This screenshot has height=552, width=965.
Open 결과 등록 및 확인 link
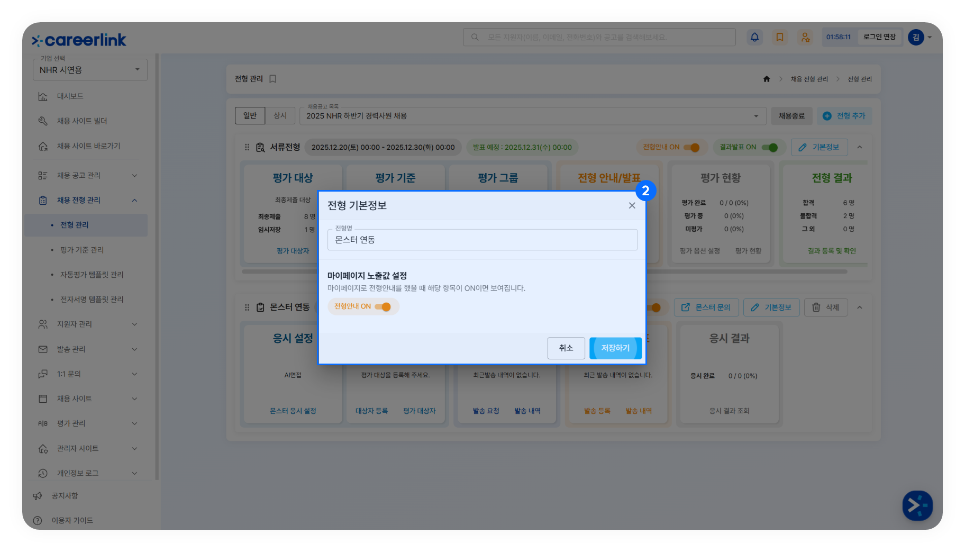coord(832,251)
